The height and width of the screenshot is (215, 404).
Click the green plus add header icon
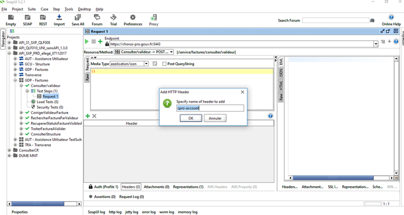(x=88, y=116)
